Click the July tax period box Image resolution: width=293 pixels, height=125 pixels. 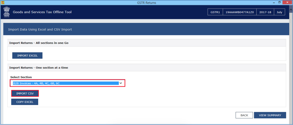coord(279,12)
